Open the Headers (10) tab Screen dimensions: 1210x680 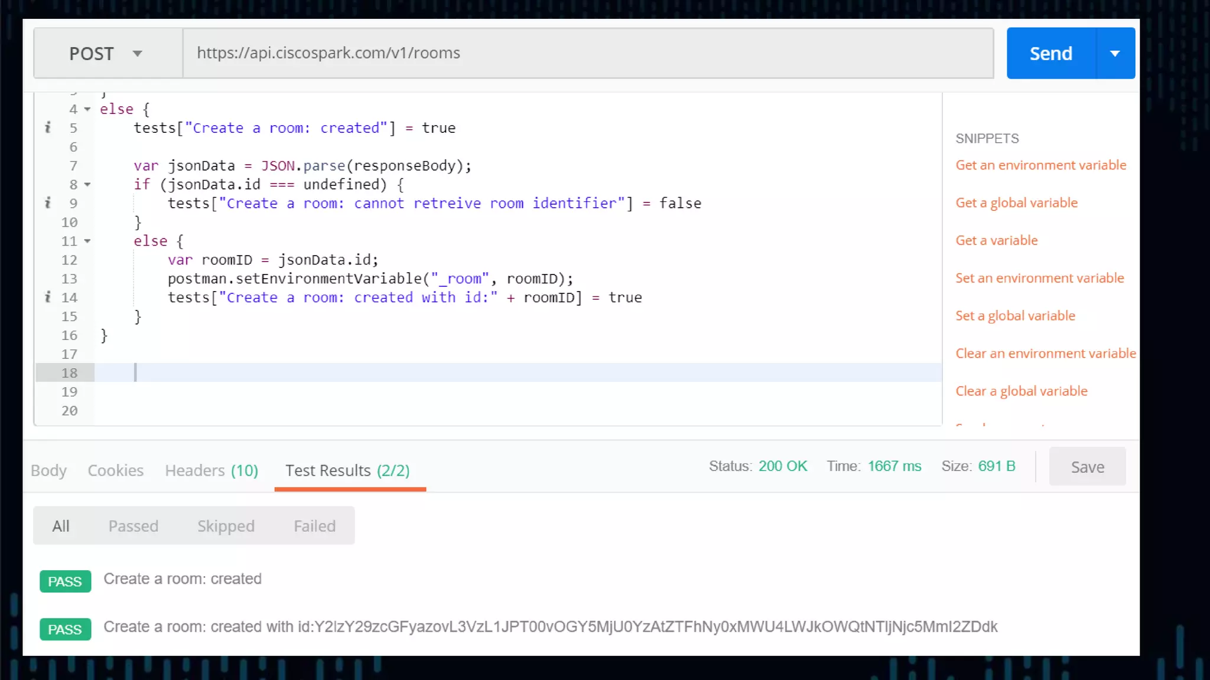[212, 470]
